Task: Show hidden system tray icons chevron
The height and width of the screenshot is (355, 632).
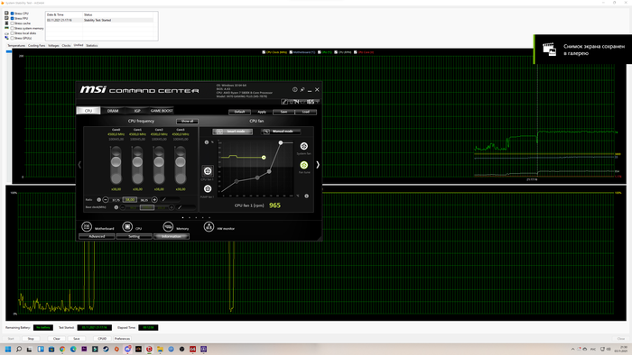Action: pos(572,350)
